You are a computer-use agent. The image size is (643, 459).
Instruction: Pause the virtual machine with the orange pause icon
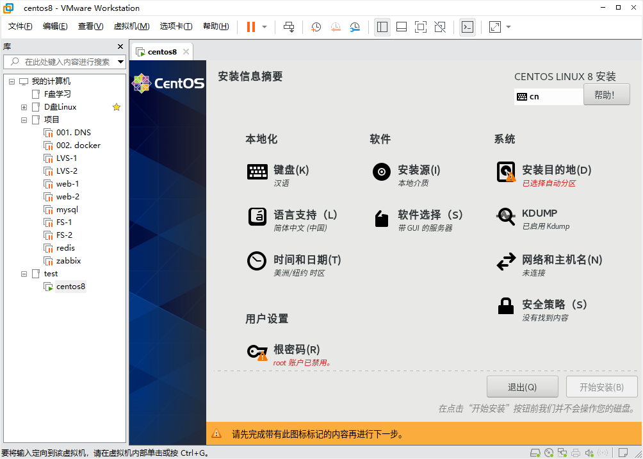251,27
